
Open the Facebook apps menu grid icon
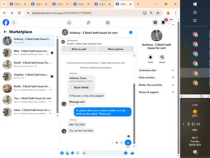coord(155,22)
